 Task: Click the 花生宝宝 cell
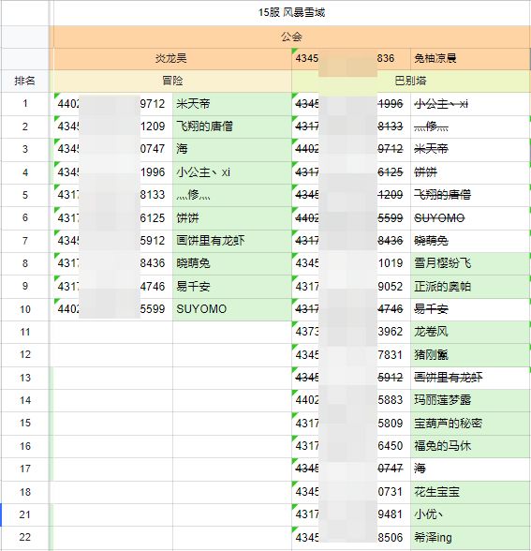(x=470, y=492)
